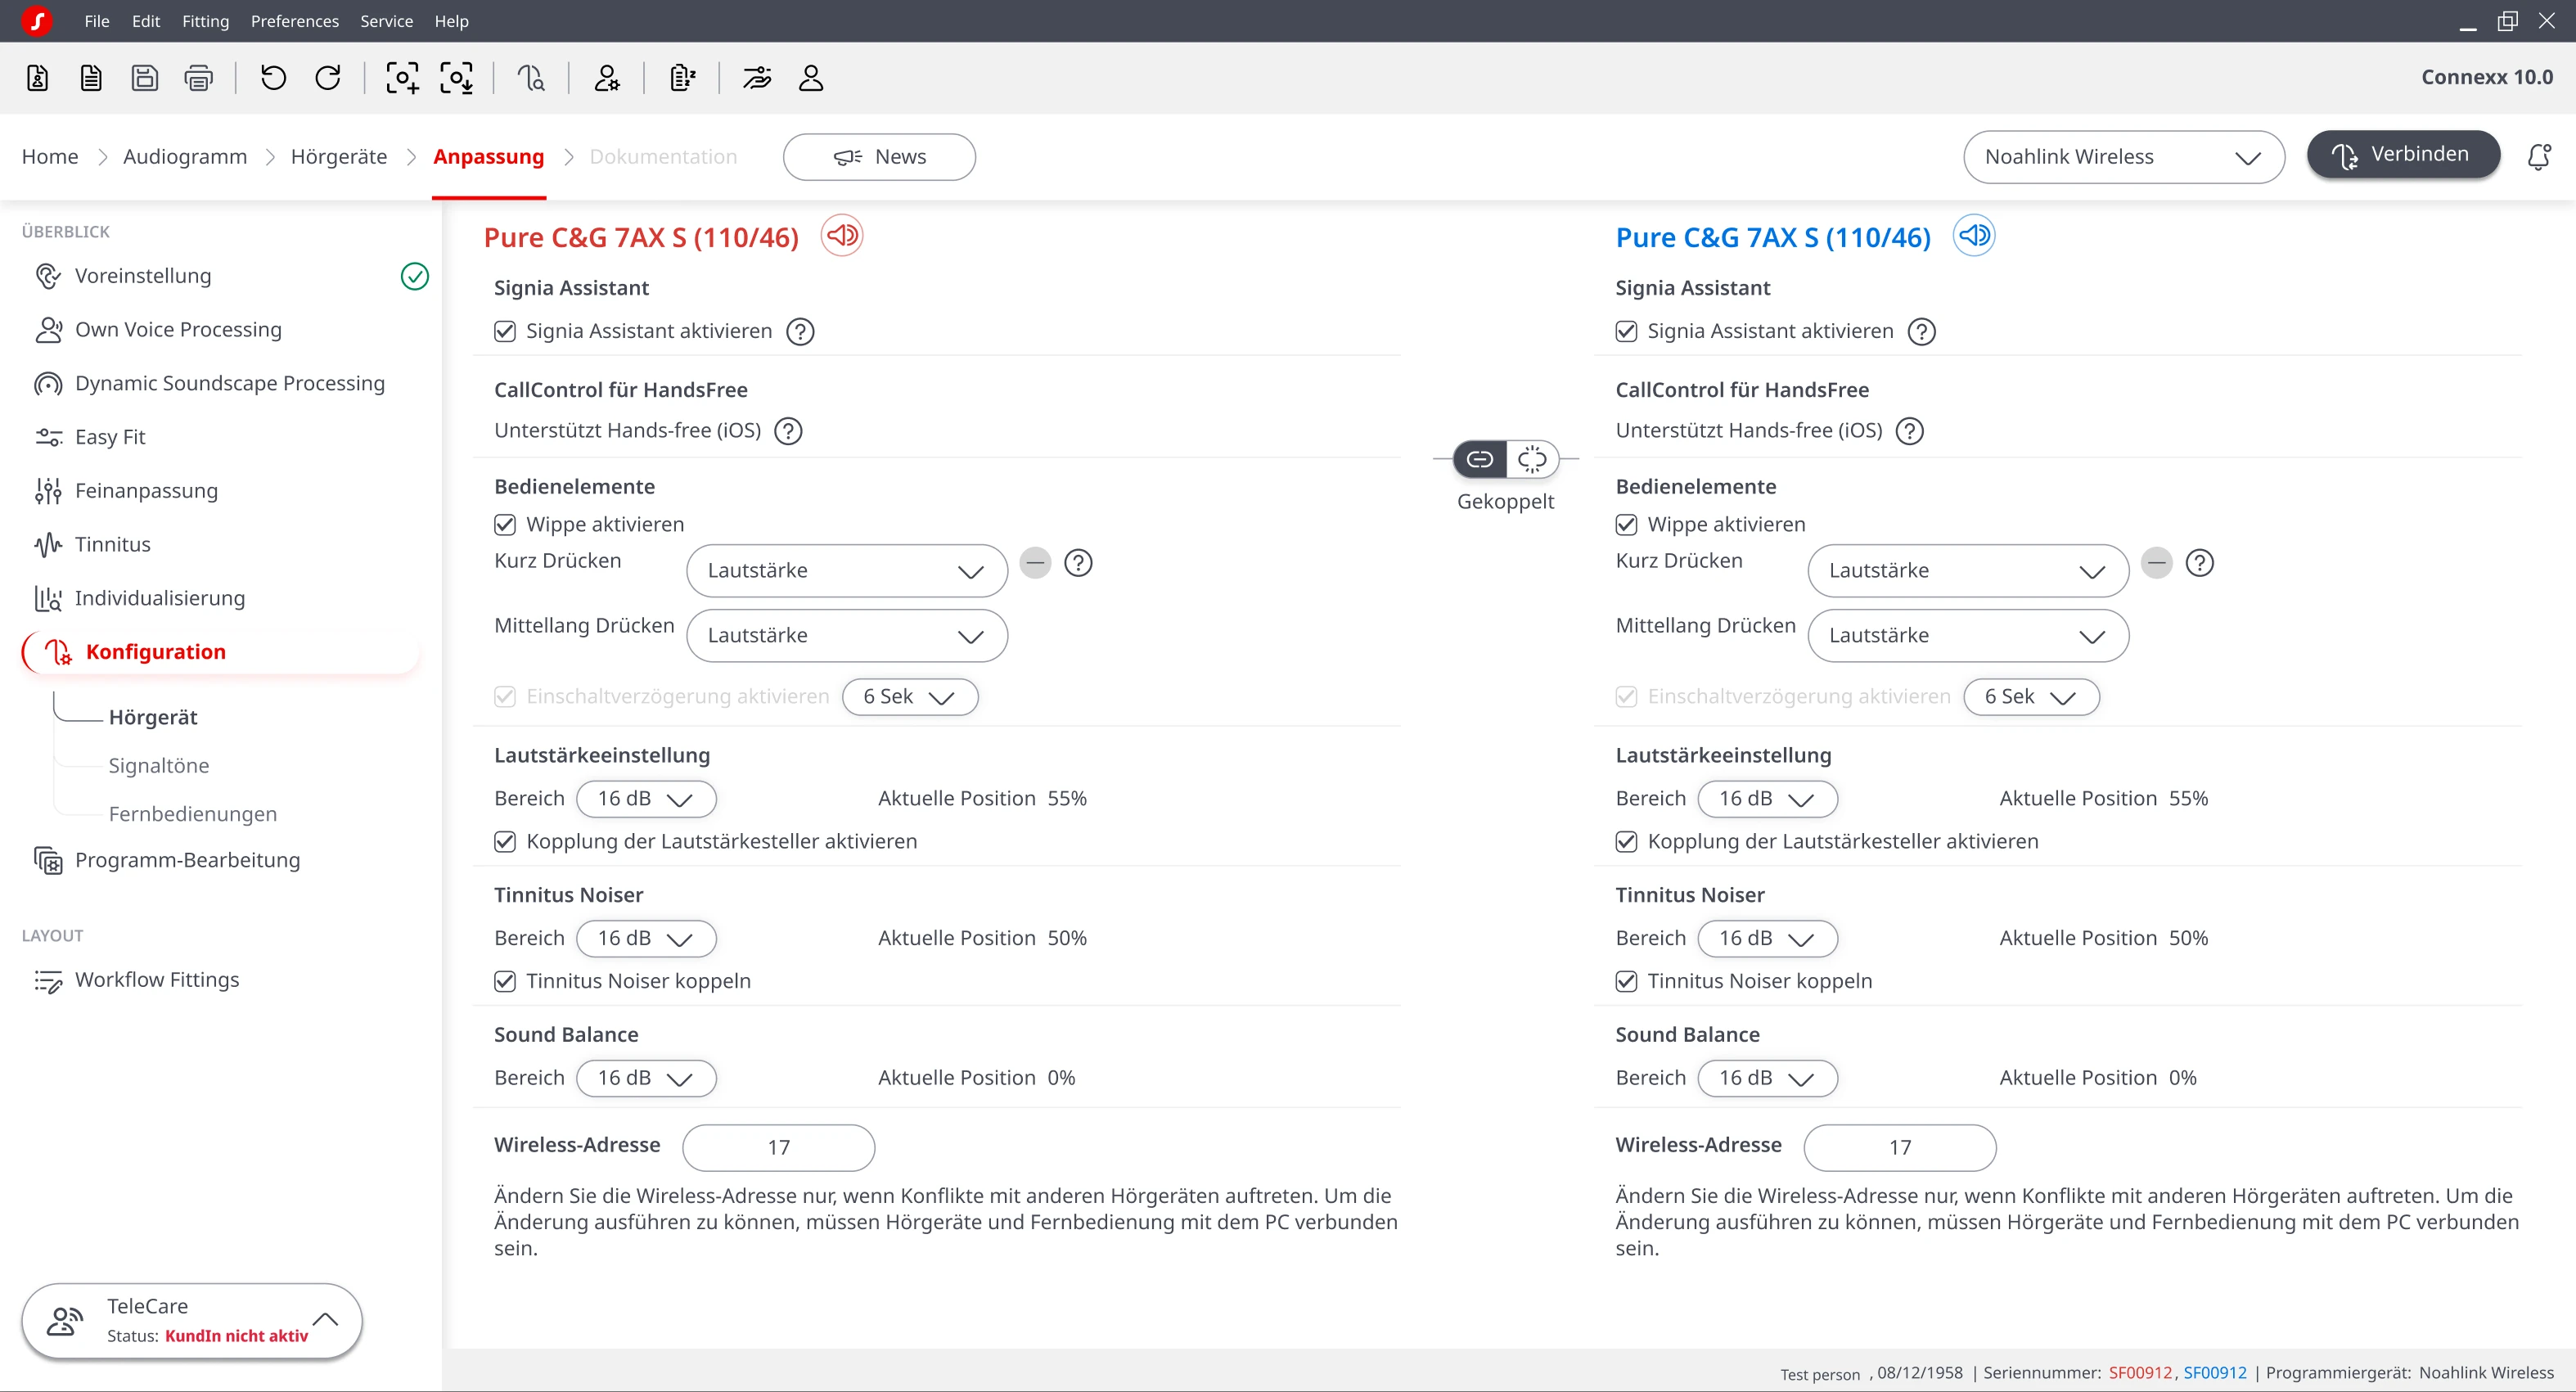
Task: Expand right Sound Balance Bereich 16 dB dropdown
Action: pyautogui.click(x=1767, y=1078)
